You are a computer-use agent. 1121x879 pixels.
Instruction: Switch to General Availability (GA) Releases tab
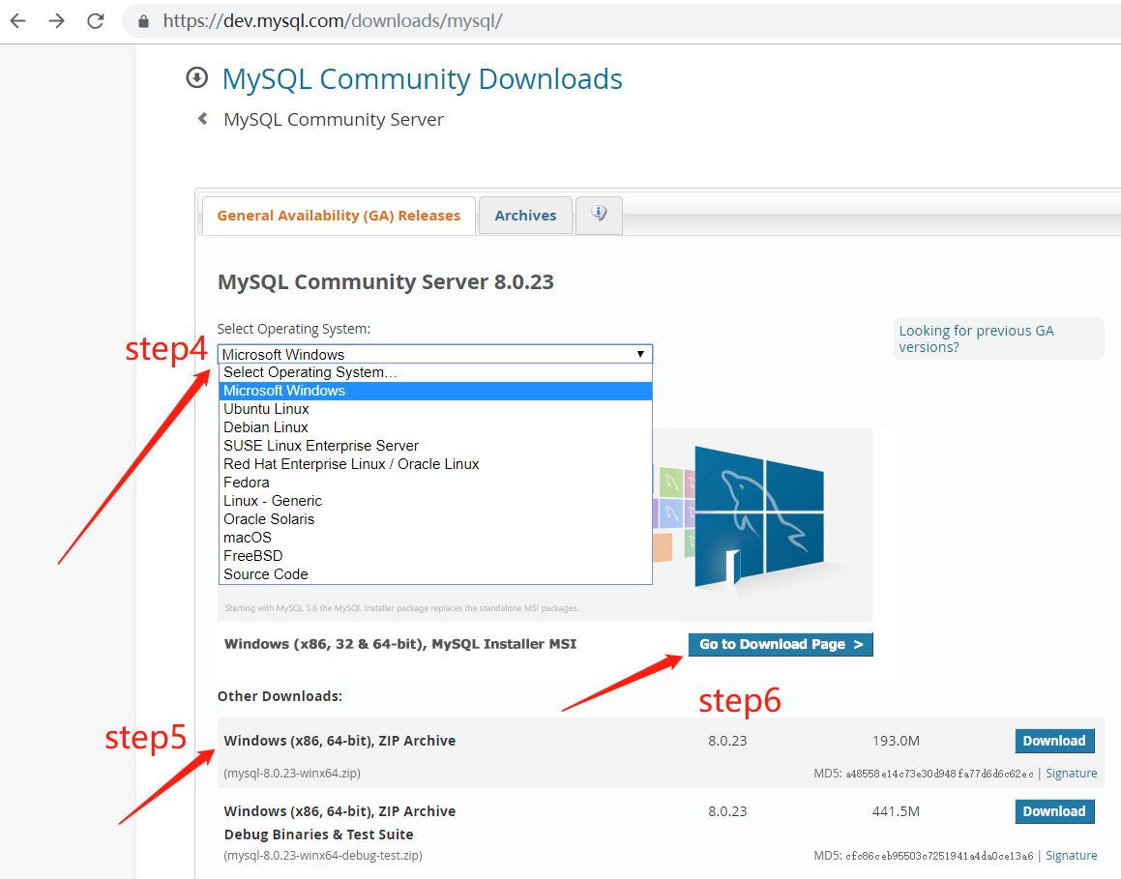339,216
